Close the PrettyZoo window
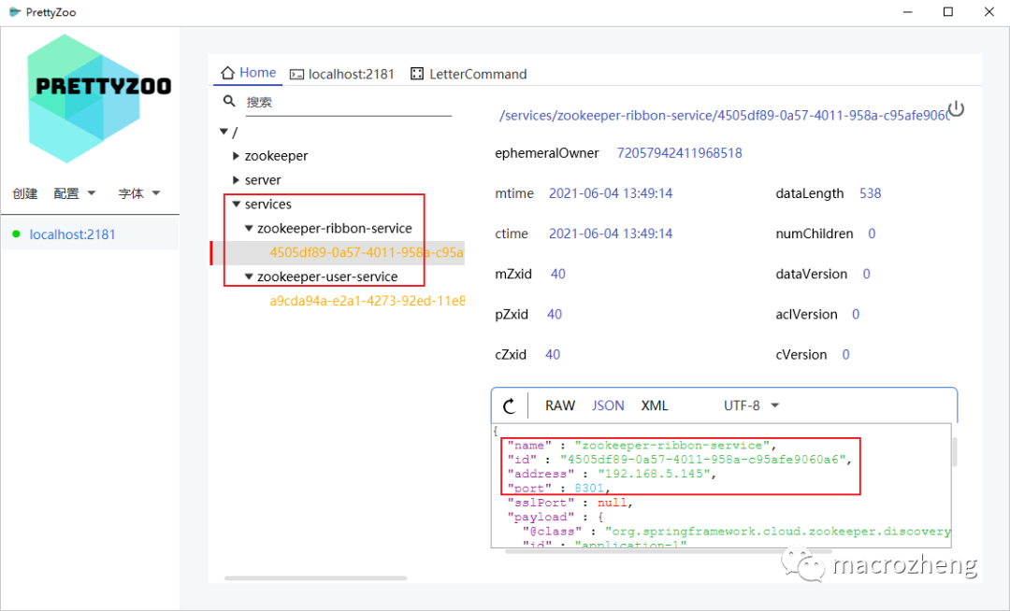The height and width of the screenshot is (611, 1010). [x=989, y=12]
